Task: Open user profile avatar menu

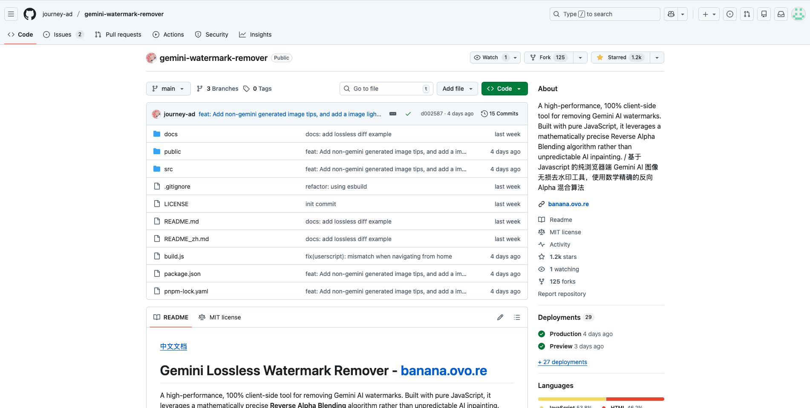Action: tap(798, 14)
